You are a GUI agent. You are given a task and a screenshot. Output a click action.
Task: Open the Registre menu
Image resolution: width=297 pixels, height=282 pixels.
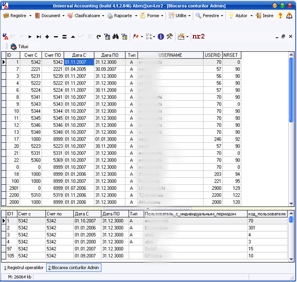tap(17, 16)
